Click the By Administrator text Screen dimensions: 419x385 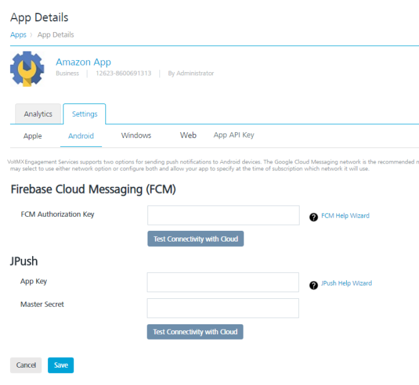(x=191, y=73)
